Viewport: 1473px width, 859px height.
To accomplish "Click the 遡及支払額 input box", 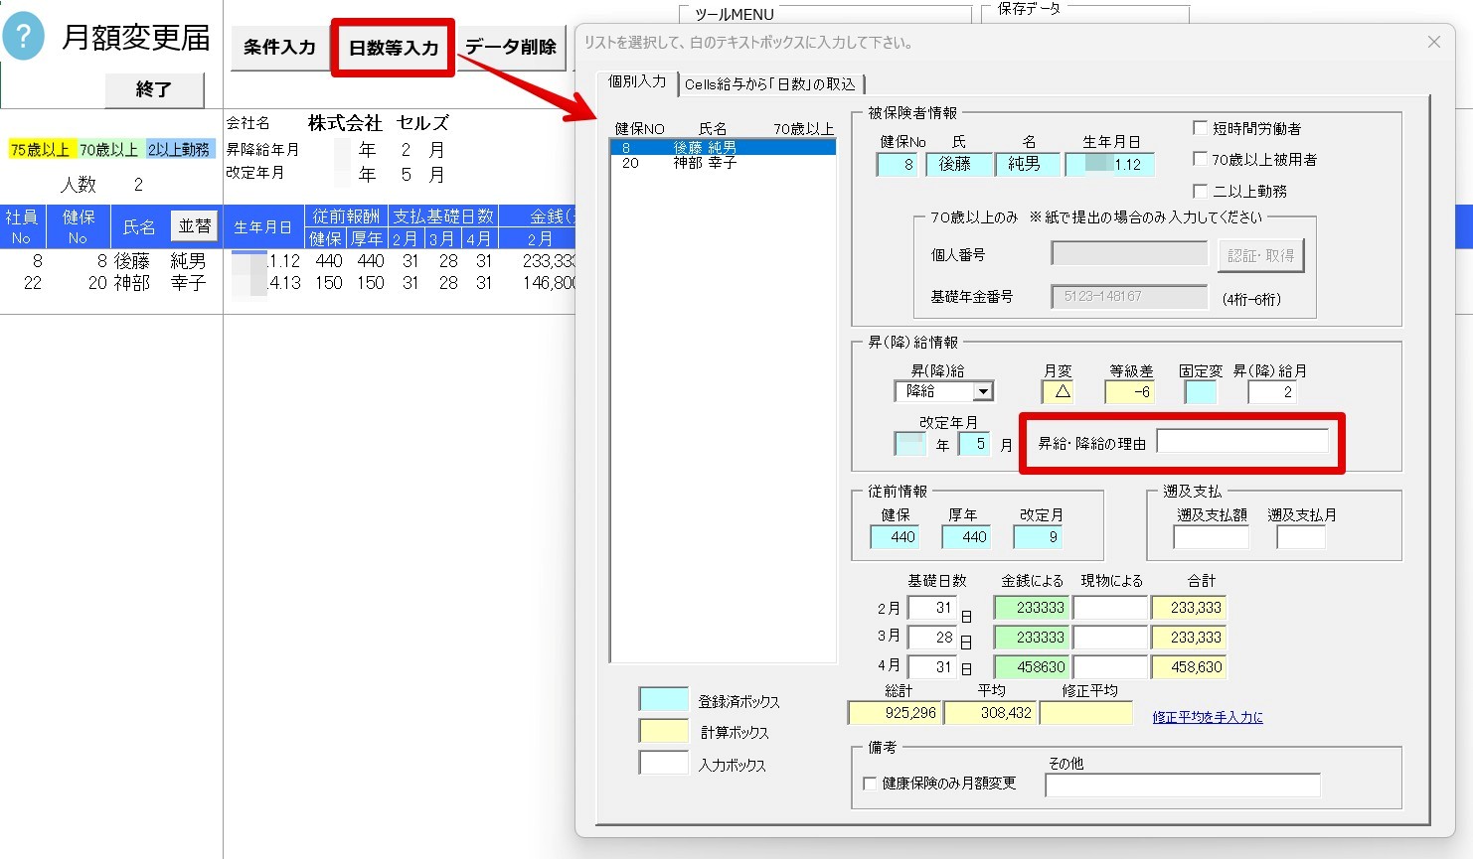I will 1211,537.
